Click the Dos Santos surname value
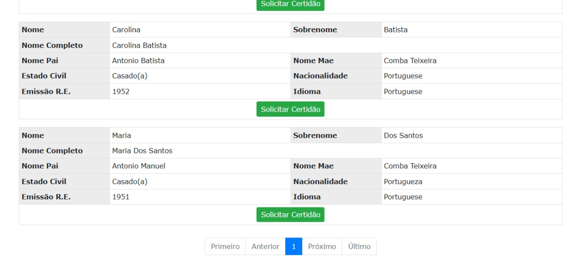Image resolution: width=574 pixels, height=259 pixels. (403, 136)
